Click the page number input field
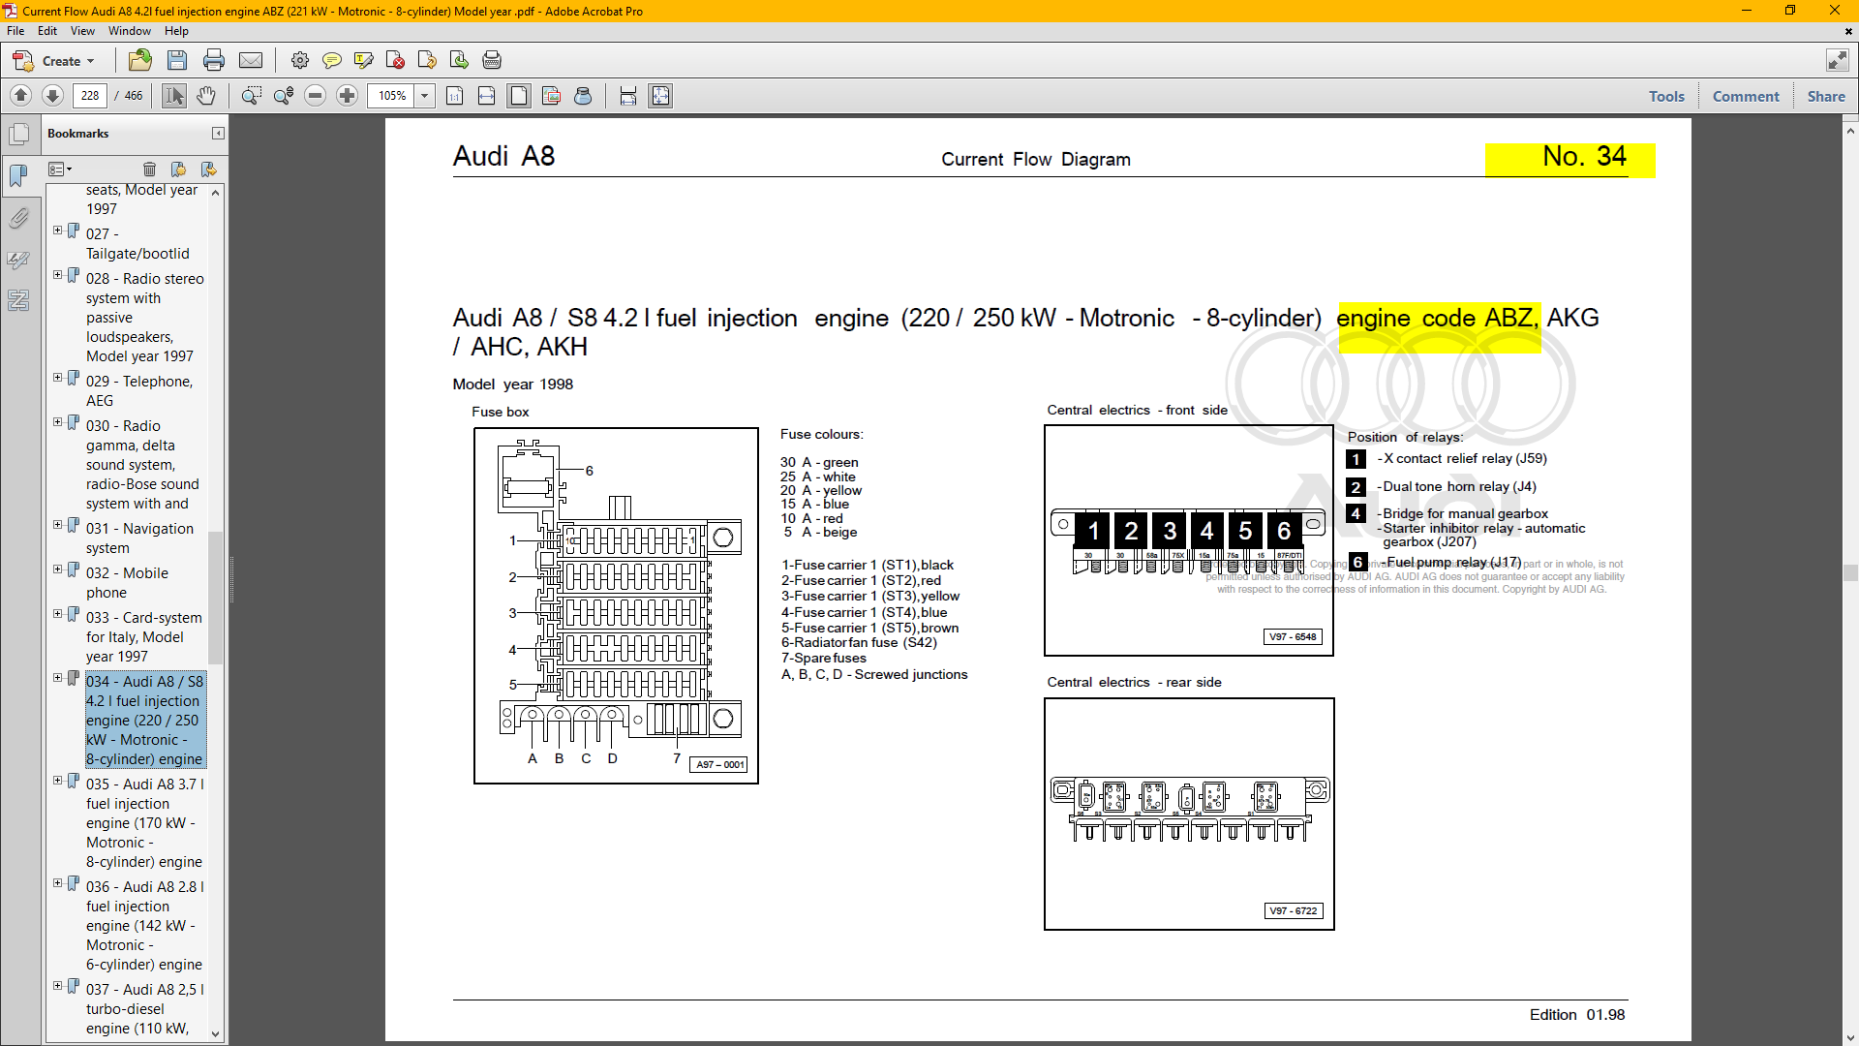 [90, 96]
